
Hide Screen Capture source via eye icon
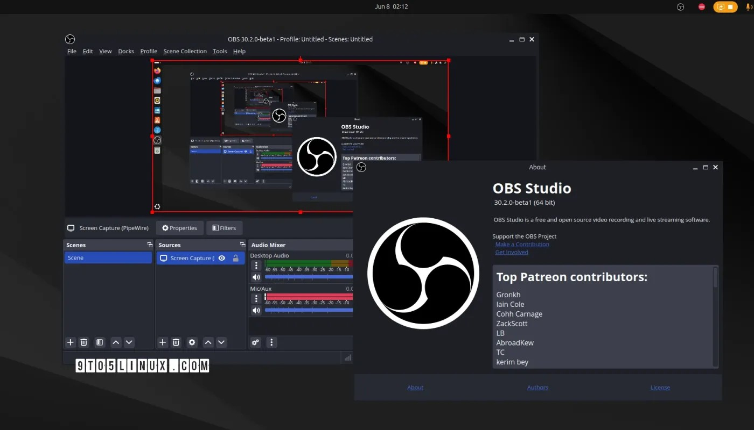coord(222,258)
